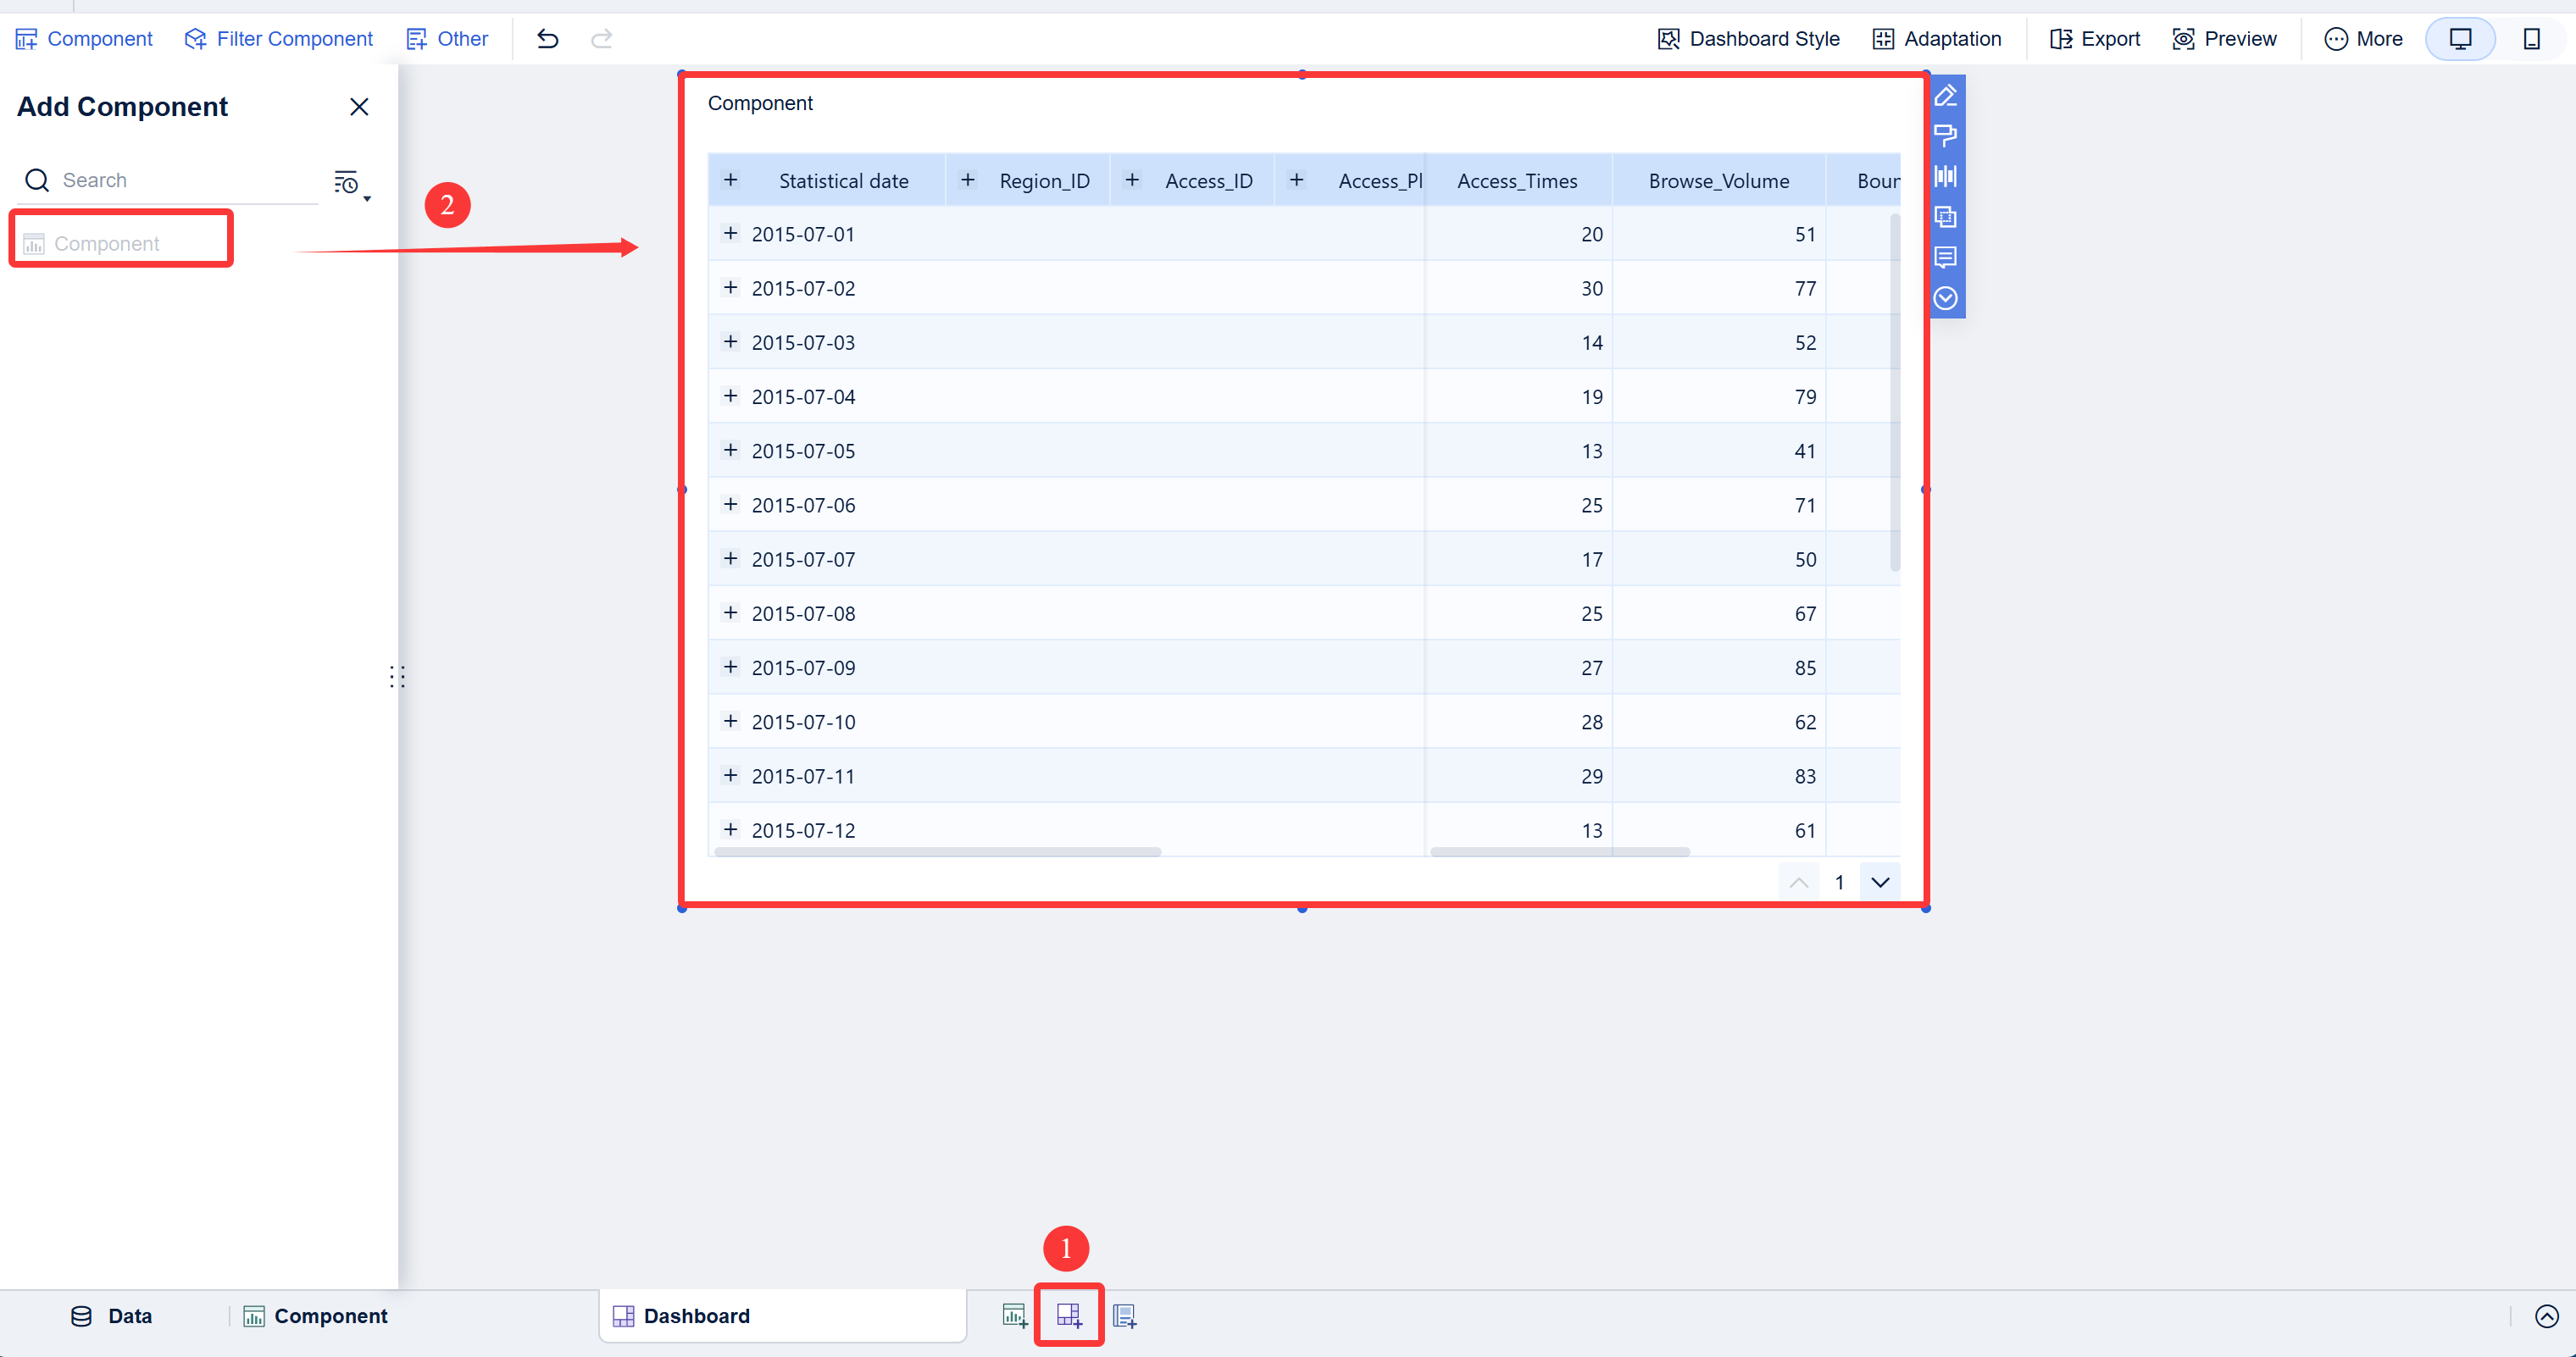Click the Preview button
Screen dimensions: 2576x1357
point(2224,39)
